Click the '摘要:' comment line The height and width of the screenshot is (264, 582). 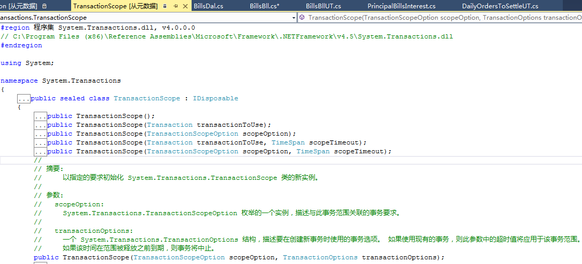point(49,169)
